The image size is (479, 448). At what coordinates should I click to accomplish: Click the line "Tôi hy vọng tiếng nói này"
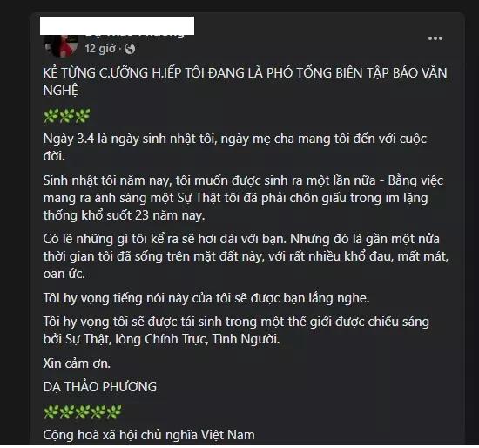[x=206, y=298]
